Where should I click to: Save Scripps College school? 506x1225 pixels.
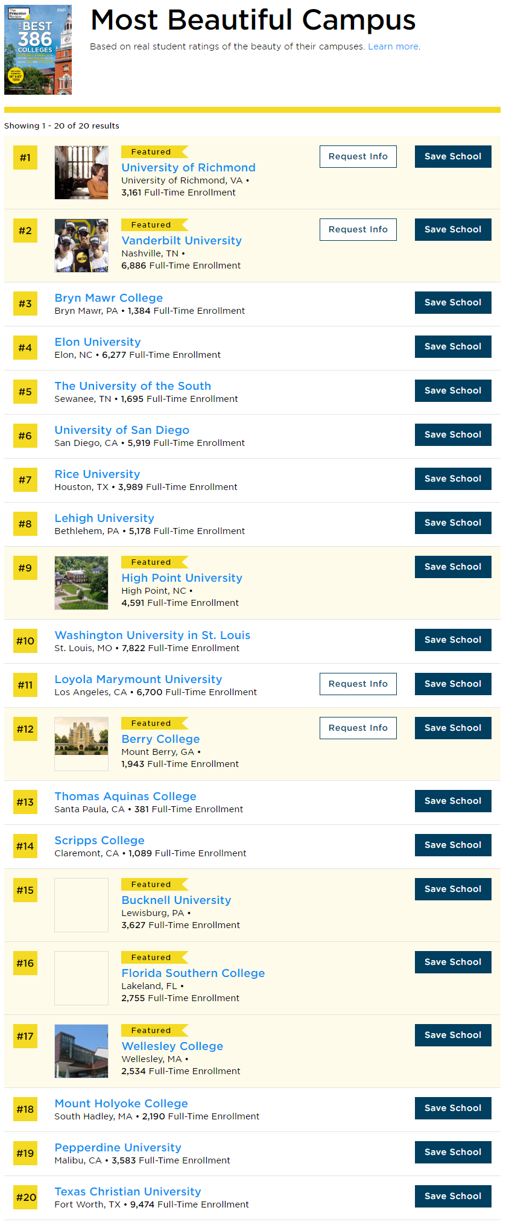tap(453, 845)
